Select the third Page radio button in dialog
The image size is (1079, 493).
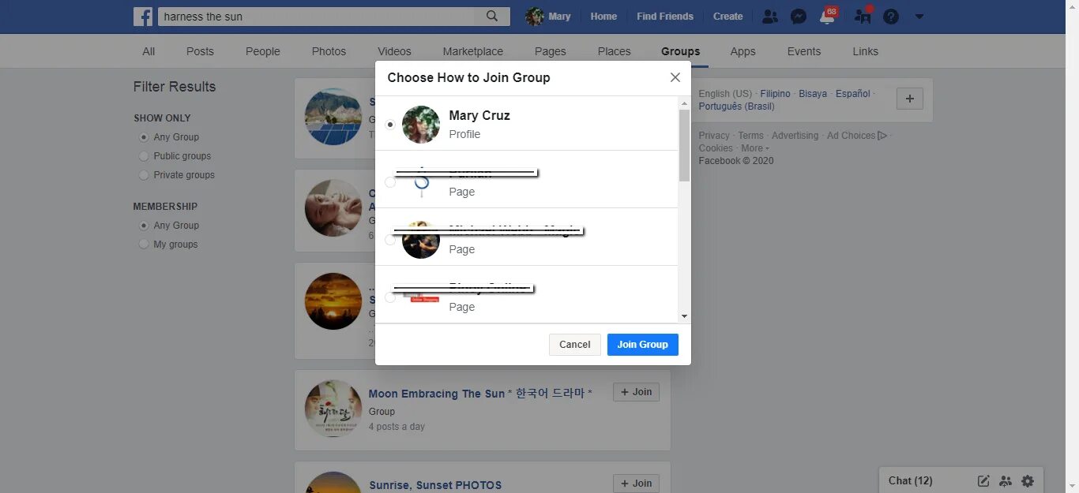390,297
